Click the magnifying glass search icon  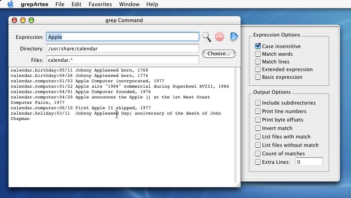point(207,37)
